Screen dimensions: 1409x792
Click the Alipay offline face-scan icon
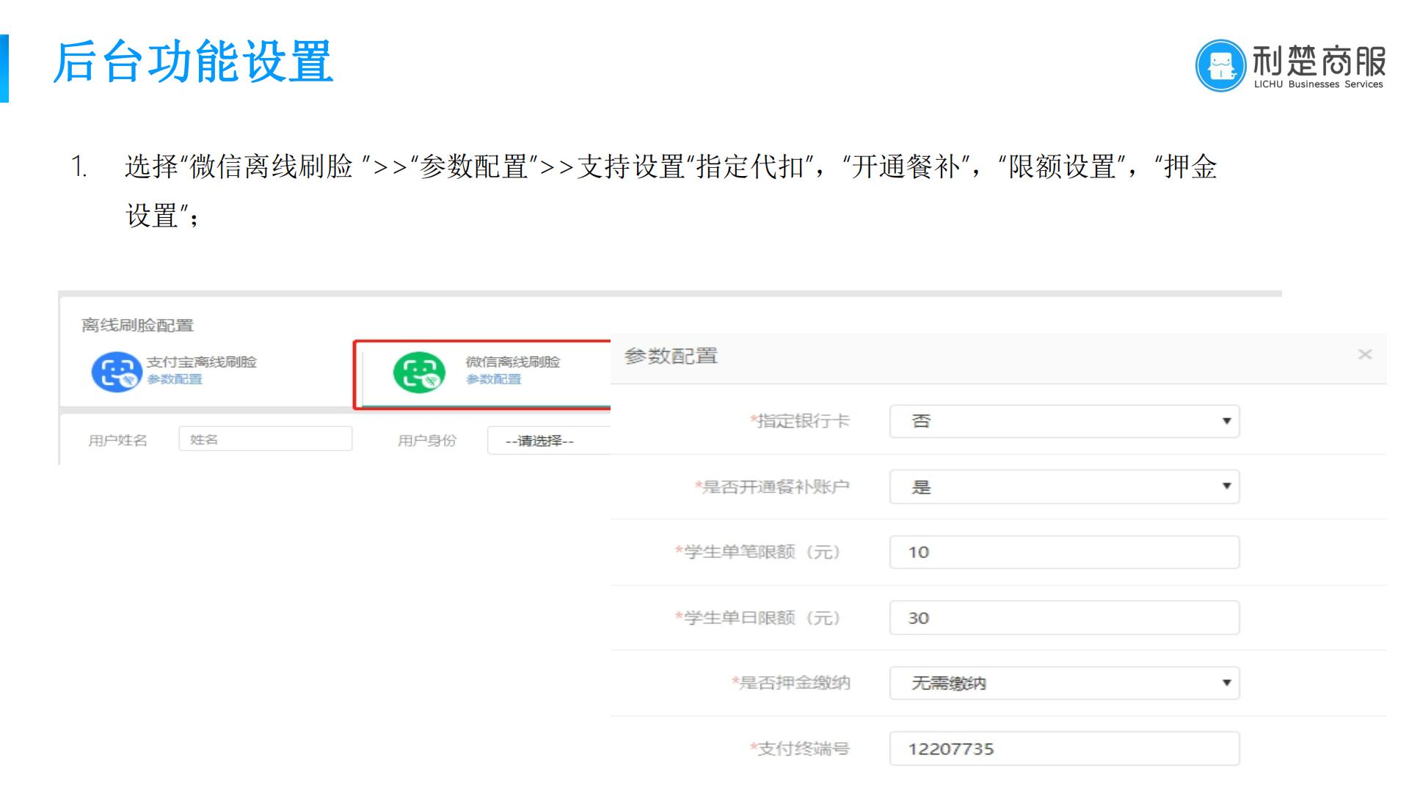[116, 372]
